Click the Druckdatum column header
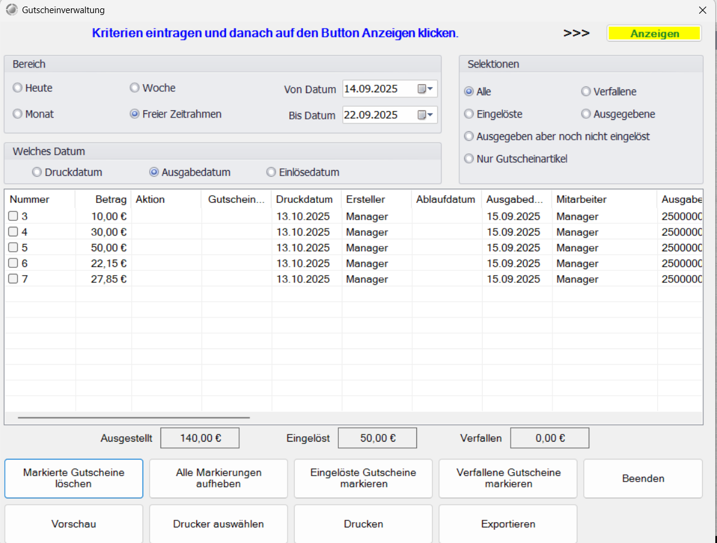717x543 pixels. [x=307, y=199]
